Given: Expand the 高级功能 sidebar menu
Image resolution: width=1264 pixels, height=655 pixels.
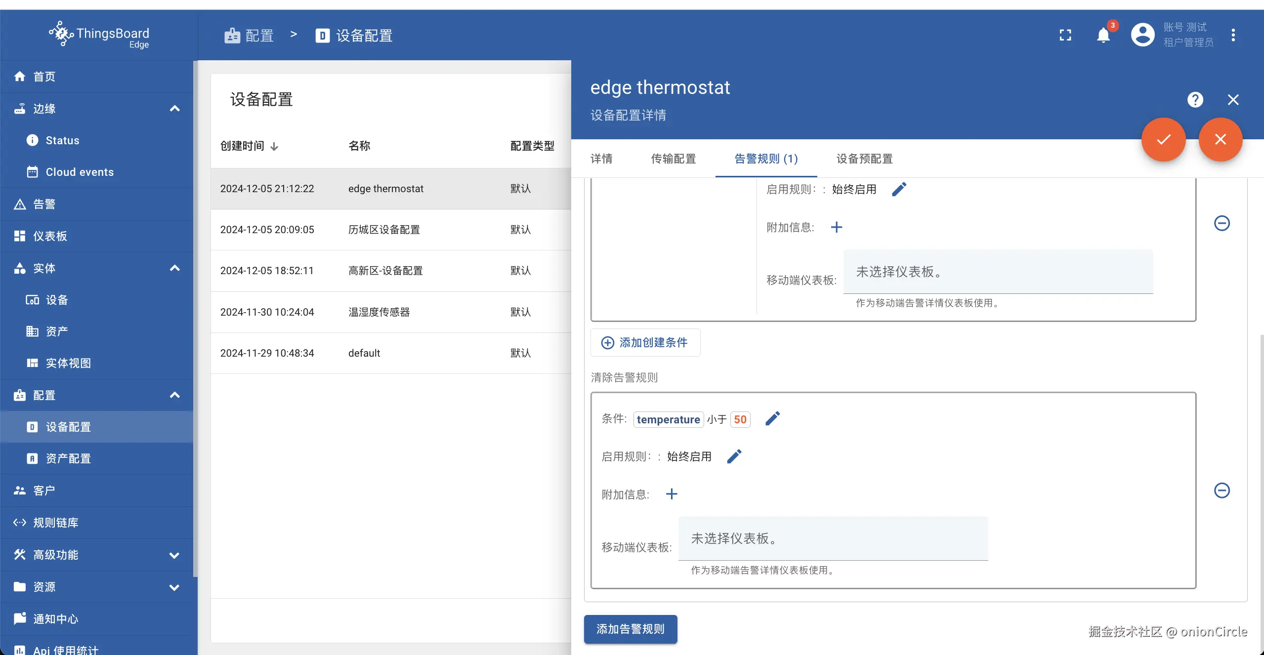Looking at the screenshot, I should click(174, 555).
